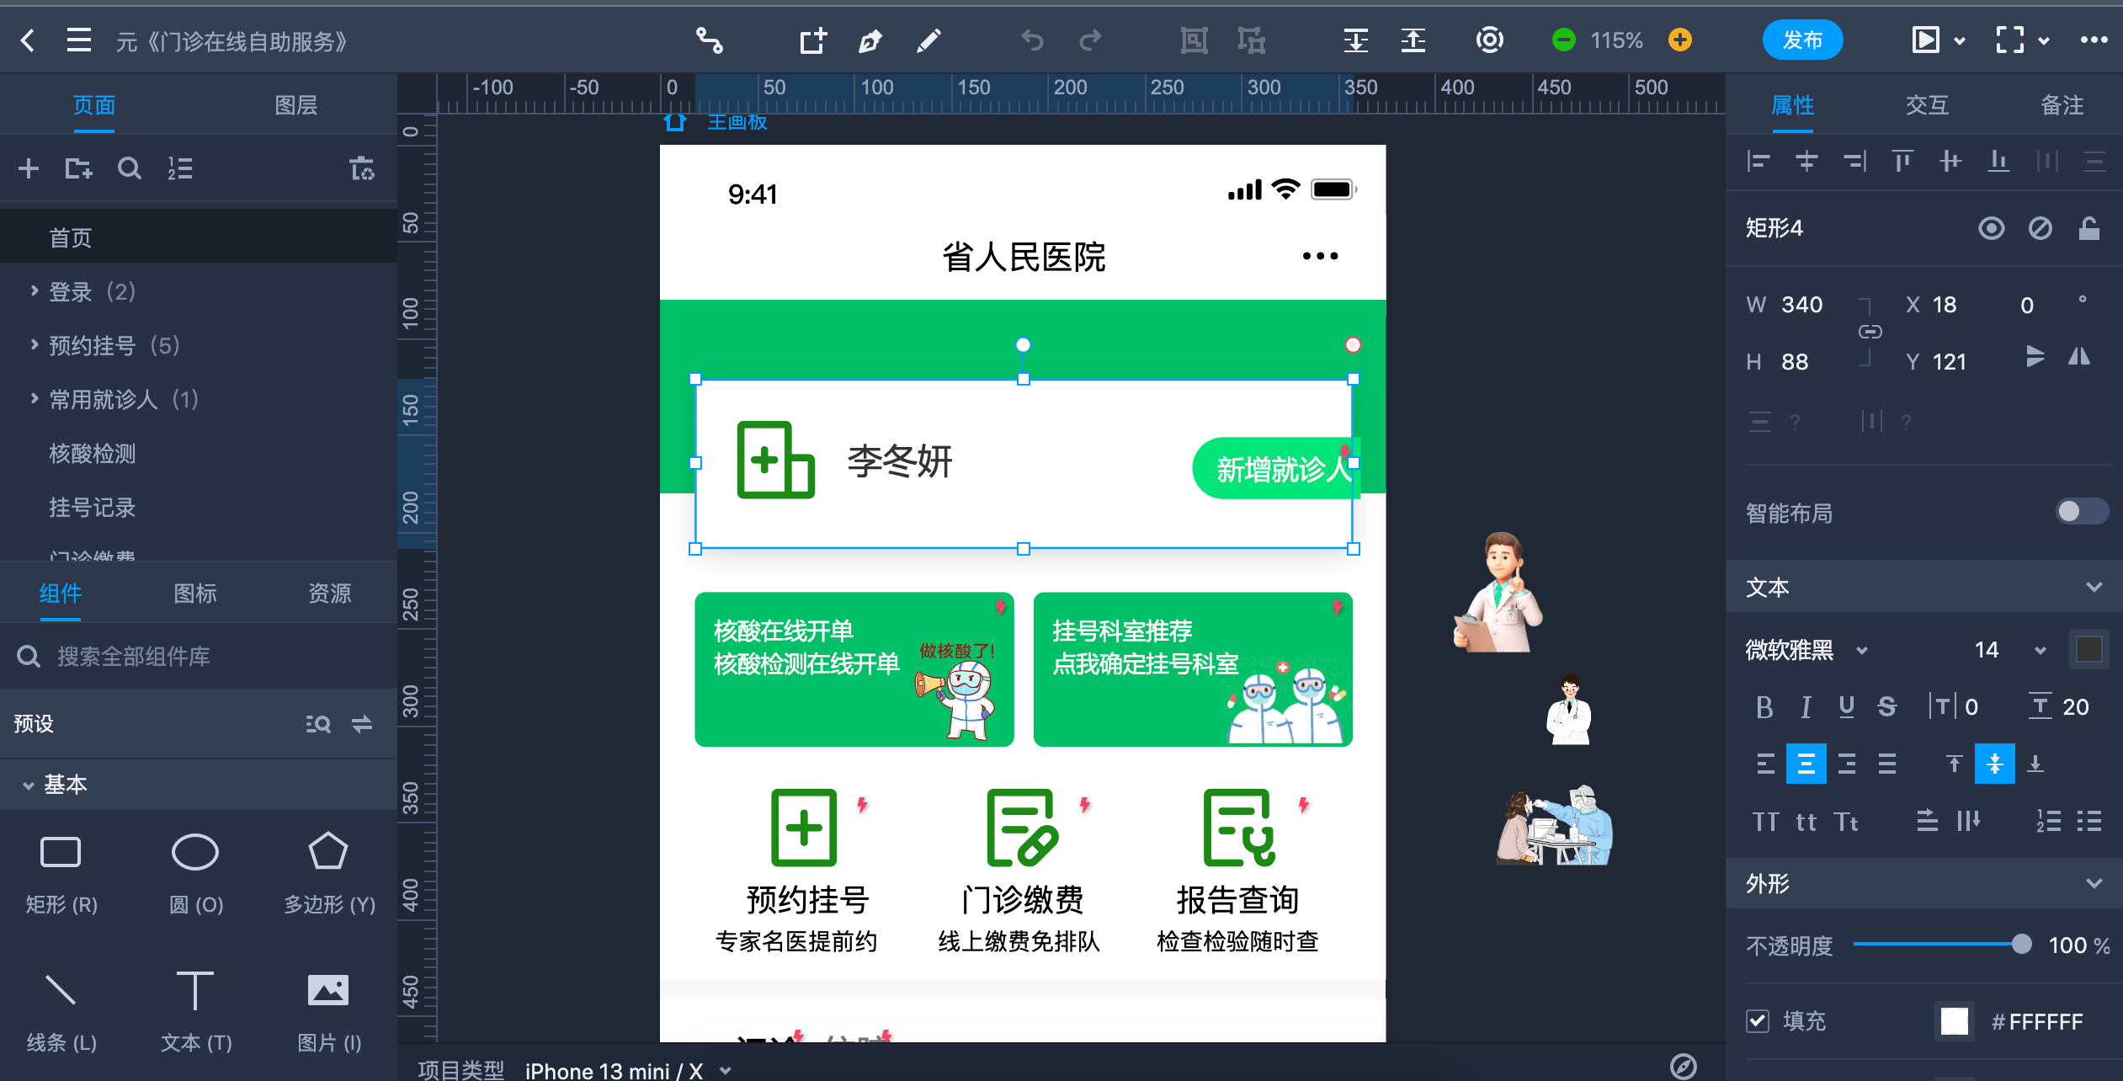2123x1081 pixels.
Task: Click the ungroup elements icon
Action: coord(1251,40)
